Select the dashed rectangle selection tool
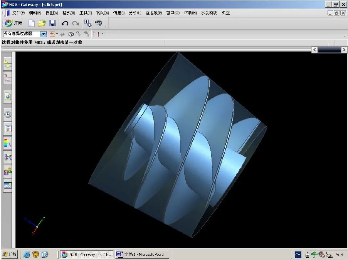The height and width of the screenshot is (260, 348). click(x=96, y=34)
